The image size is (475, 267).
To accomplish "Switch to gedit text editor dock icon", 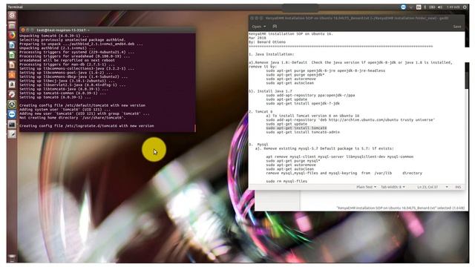I will pyautogui.click(x=12, y=133).
